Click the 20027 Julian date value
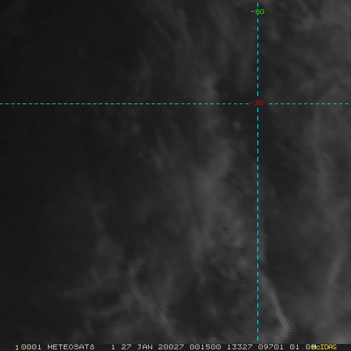Image resolution: width=351 pixels, height=351 pixels. click(171, 347)
